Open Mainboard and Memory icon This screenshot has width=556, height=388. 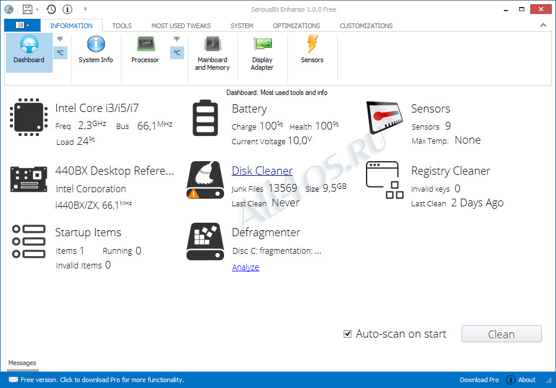212,53
